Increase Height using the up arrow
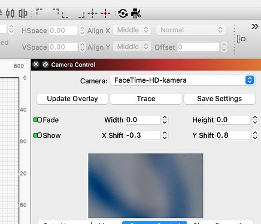This screenshot has width=261, height=224. click(255, 117)
